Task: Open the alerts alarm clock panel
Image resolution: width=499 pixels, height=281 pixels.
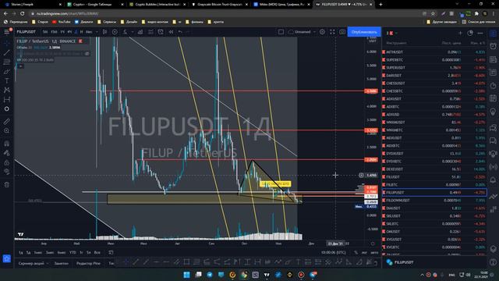Action: [x=493, y=46]
